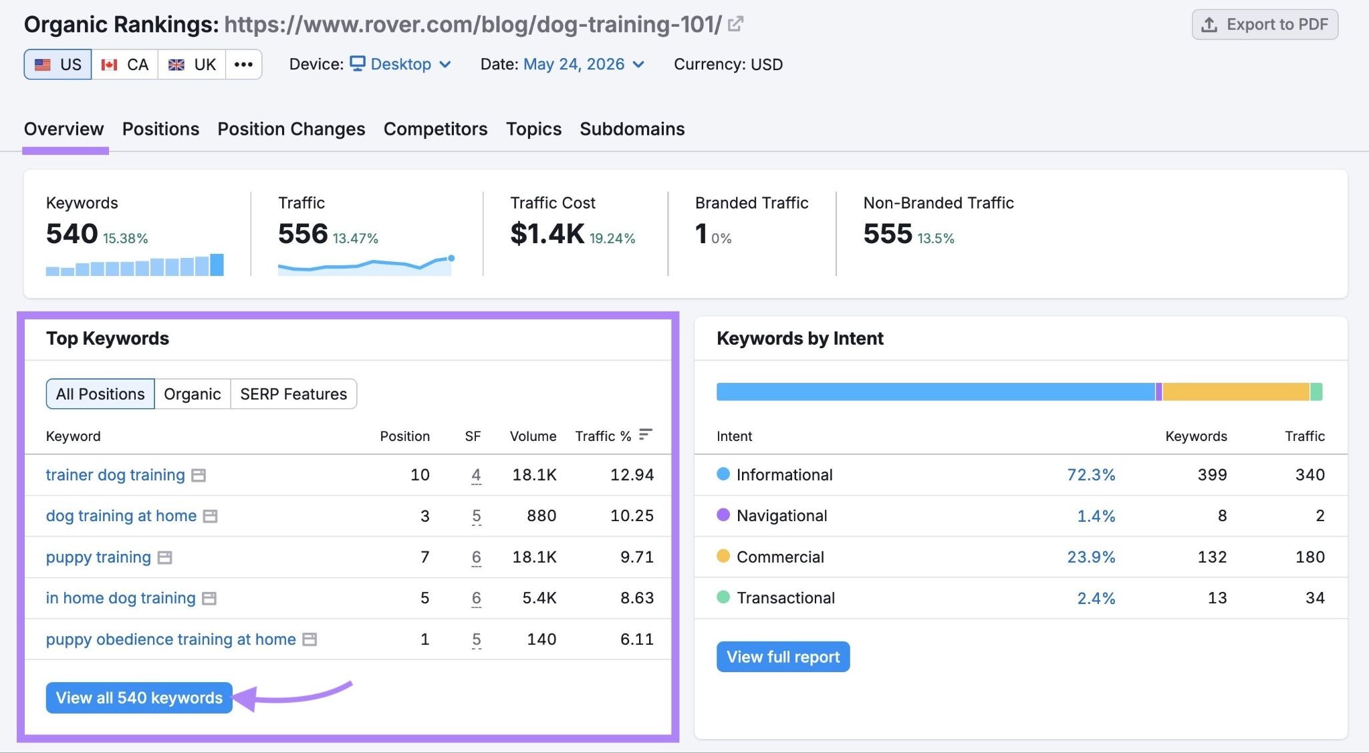Viewport: 1369px width, 753px height.
Task: Click the Transactional 2.4% link
Action: coord(1096,598)
